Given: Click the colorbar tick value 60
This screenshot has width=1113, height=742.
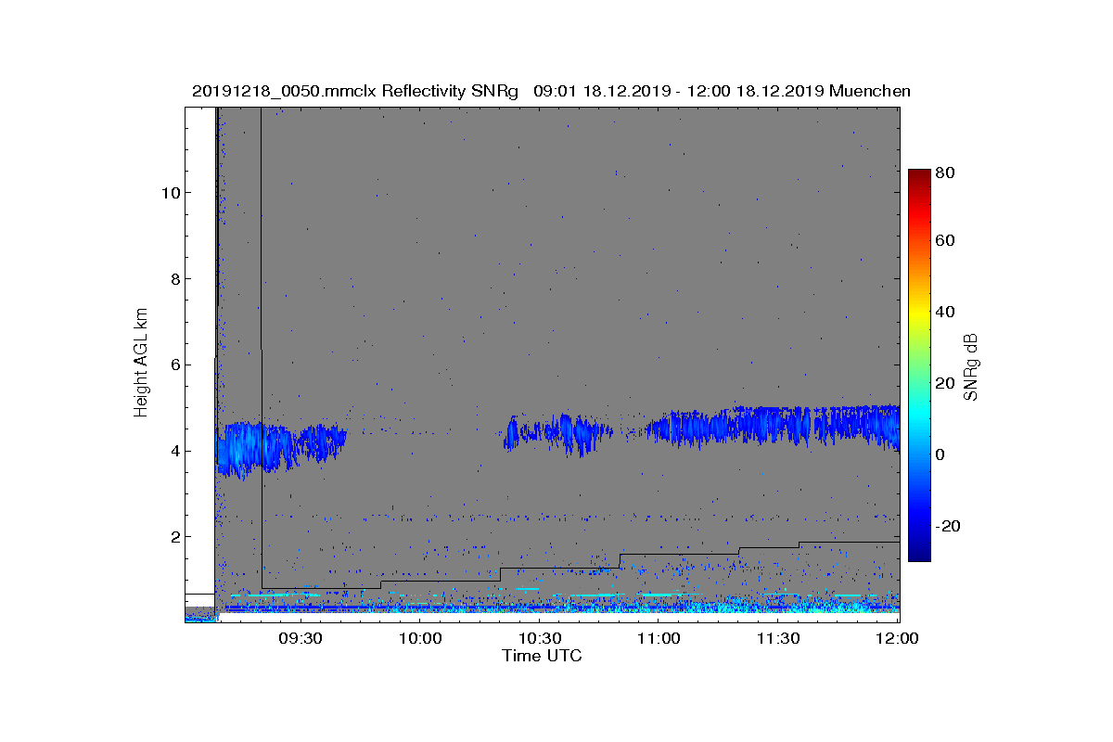Looking at the screenshot, I should [x=946, y=241].
